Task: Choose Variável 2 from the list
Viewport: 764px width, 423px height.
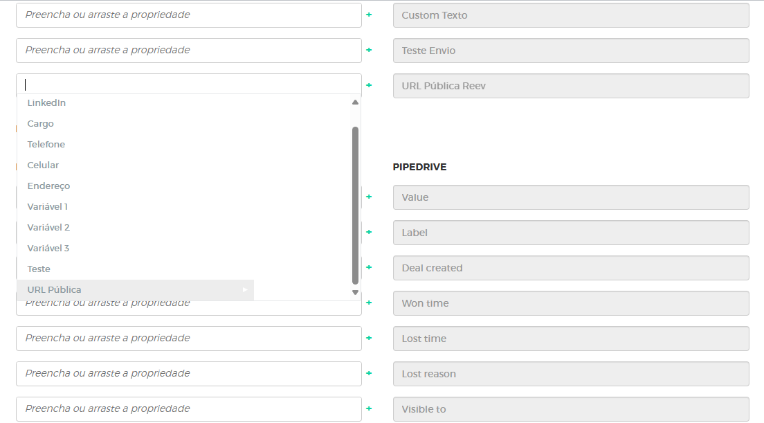Action: tap(48, 228)
